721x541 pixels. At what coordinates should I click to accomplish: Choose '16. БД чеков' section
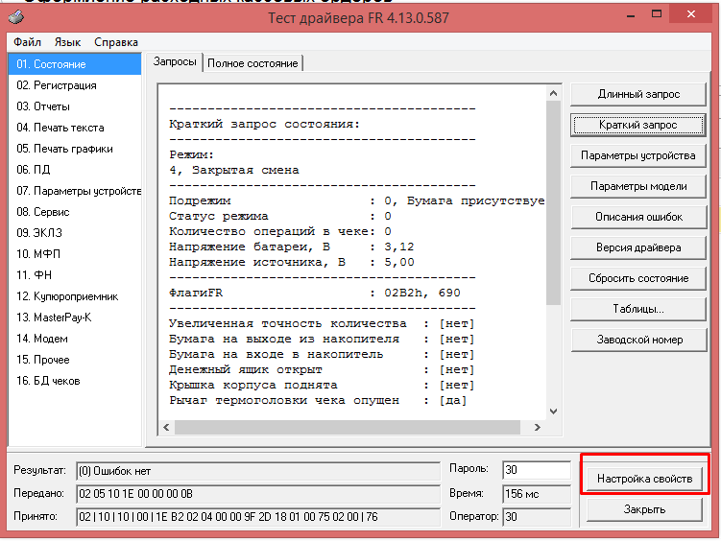pos(48,381)
